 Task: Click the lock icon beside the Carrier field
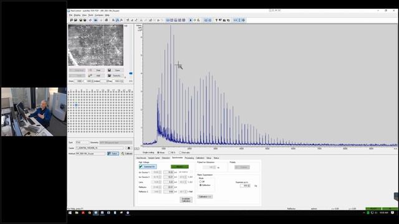(x=129, y=148)
